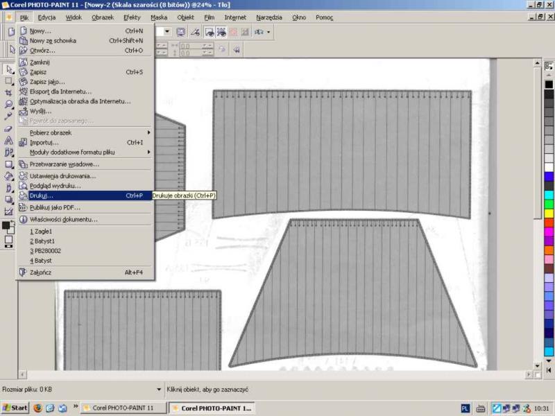
Task: Open the zoom level dropdown
Action: tap(166, 32)
